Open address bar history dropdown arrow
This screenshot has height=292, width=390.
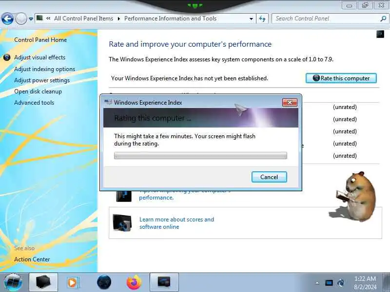point(251,19)
